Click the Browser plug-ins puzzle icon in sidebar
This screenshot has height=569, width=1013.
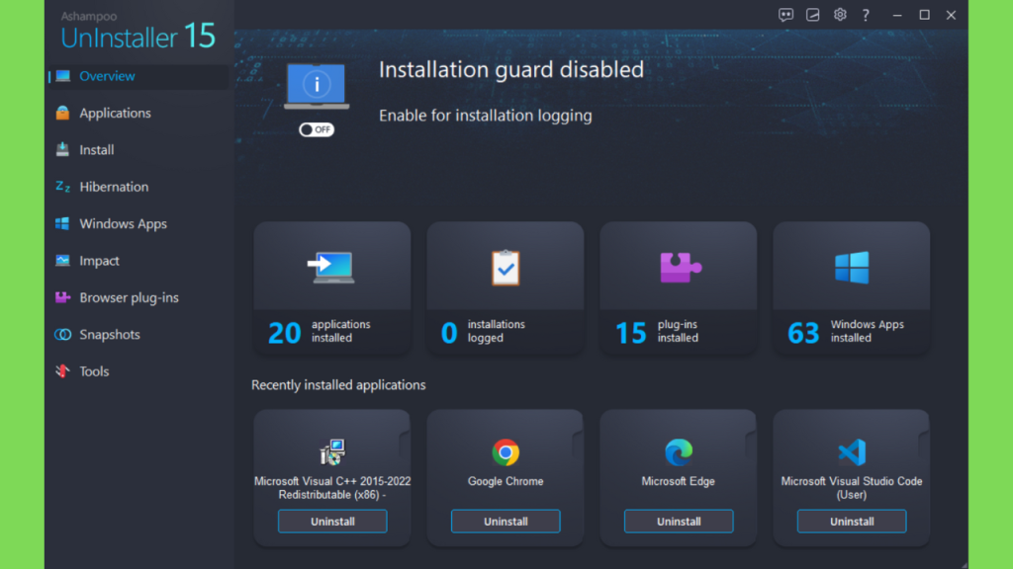pos(62,297)
